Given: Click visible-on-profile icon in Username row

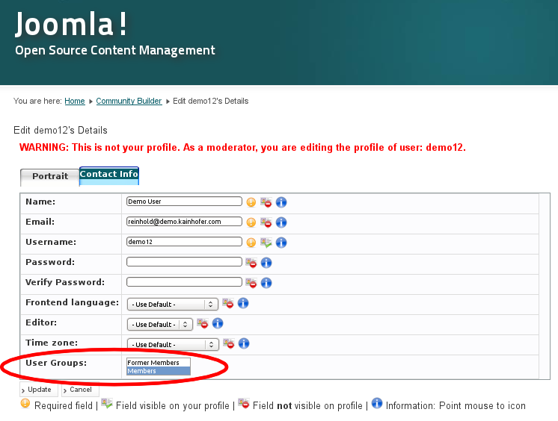Looking at the screenshot, I should [x=266, y=243].
